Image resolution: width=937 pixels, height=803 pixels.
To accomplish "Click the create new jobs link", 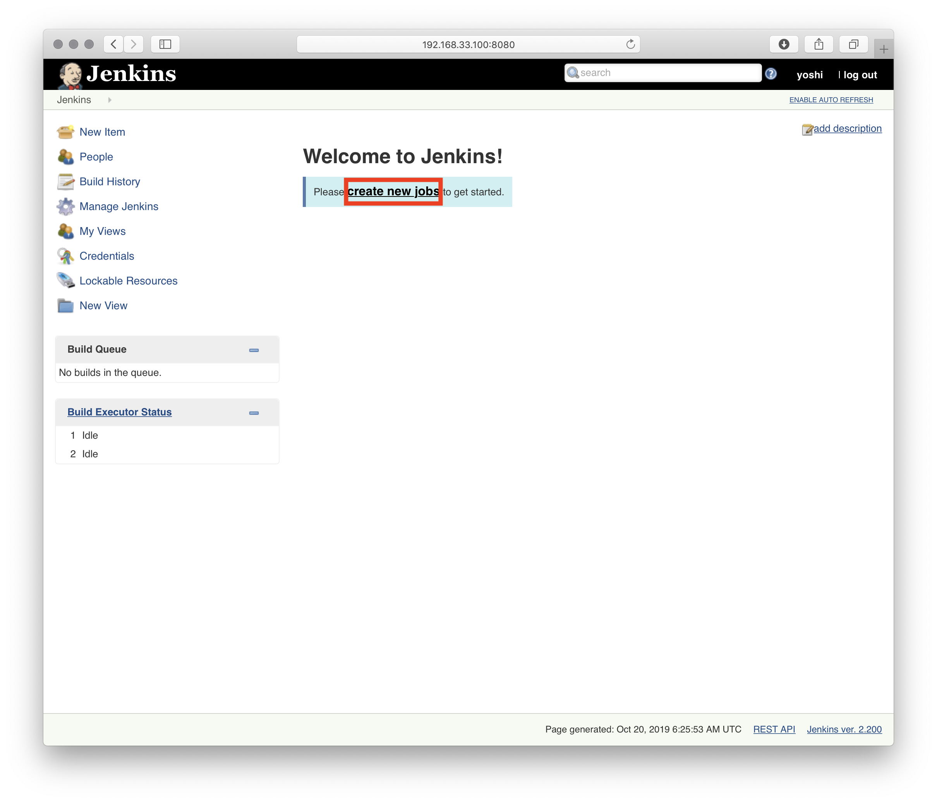I will click(x=393, y=191).
